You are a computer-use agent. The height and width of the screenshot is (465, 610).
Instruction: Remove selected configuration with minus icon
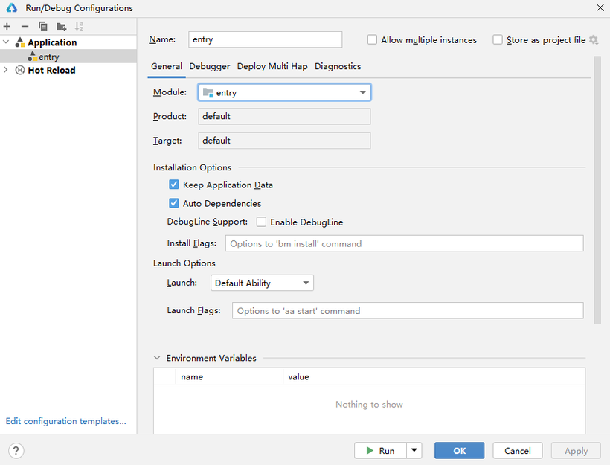coord(25,27)
